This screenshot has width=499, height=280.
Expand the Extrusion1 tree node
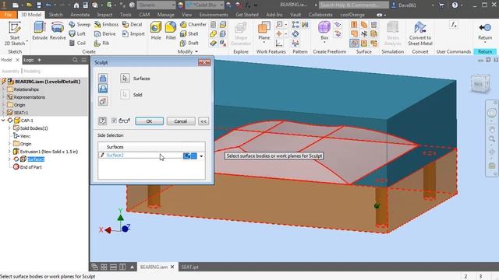click(9, 152)
